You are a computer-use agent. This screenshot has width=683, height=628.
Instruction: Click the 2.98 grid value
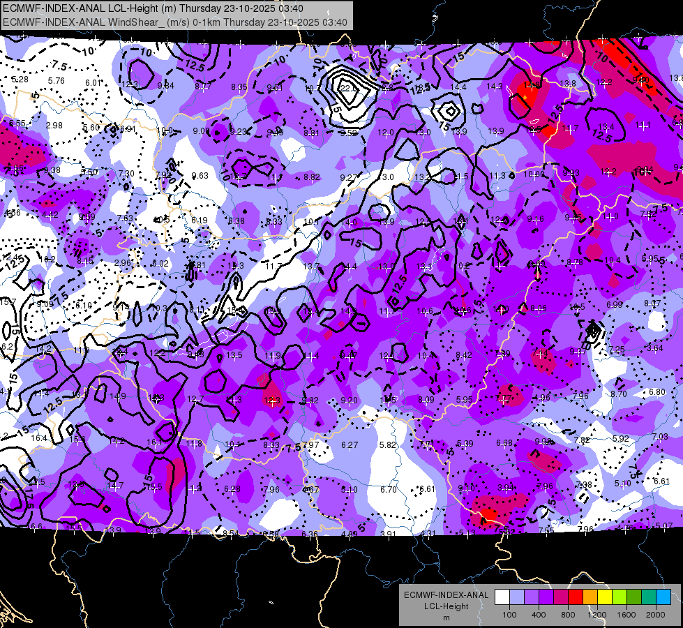click(x=54, y=126)
